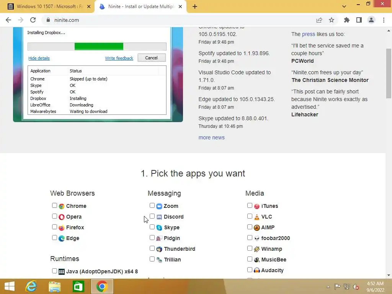392x294 pixels.
Task: Open the press link
Action: coord(309,34)
